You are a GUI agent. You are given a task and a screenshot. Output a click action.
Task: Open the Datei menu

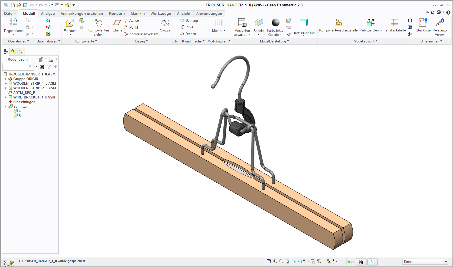[x=10, y=14]
